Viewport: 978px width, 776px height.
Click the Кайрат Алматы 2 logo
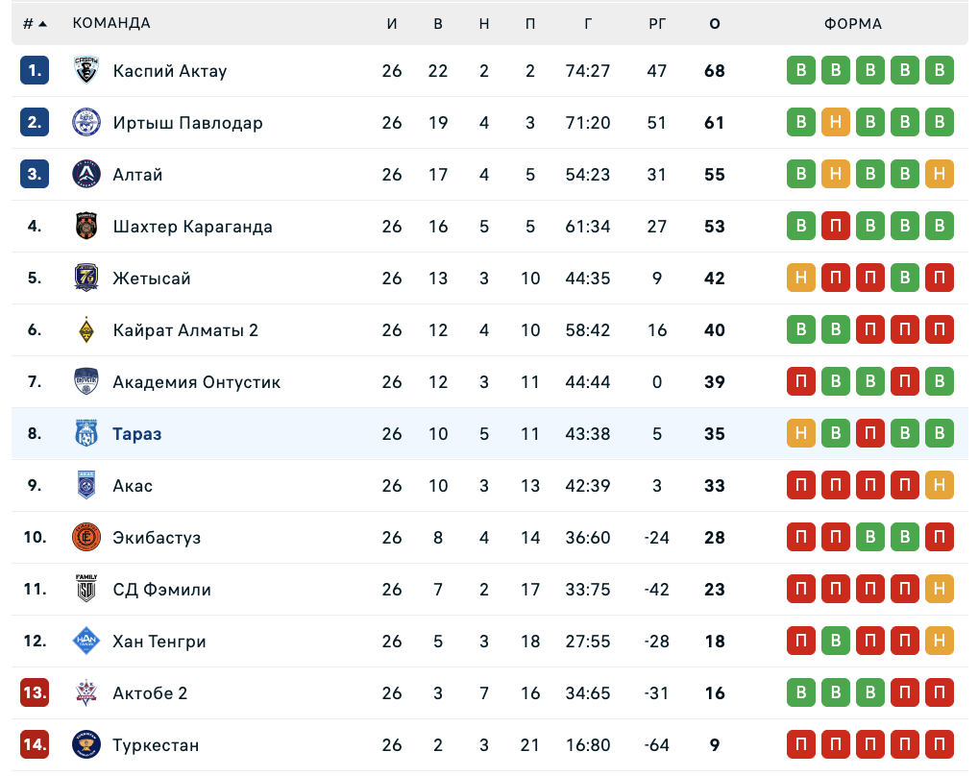pyautogui.click(x=86, y=330)
